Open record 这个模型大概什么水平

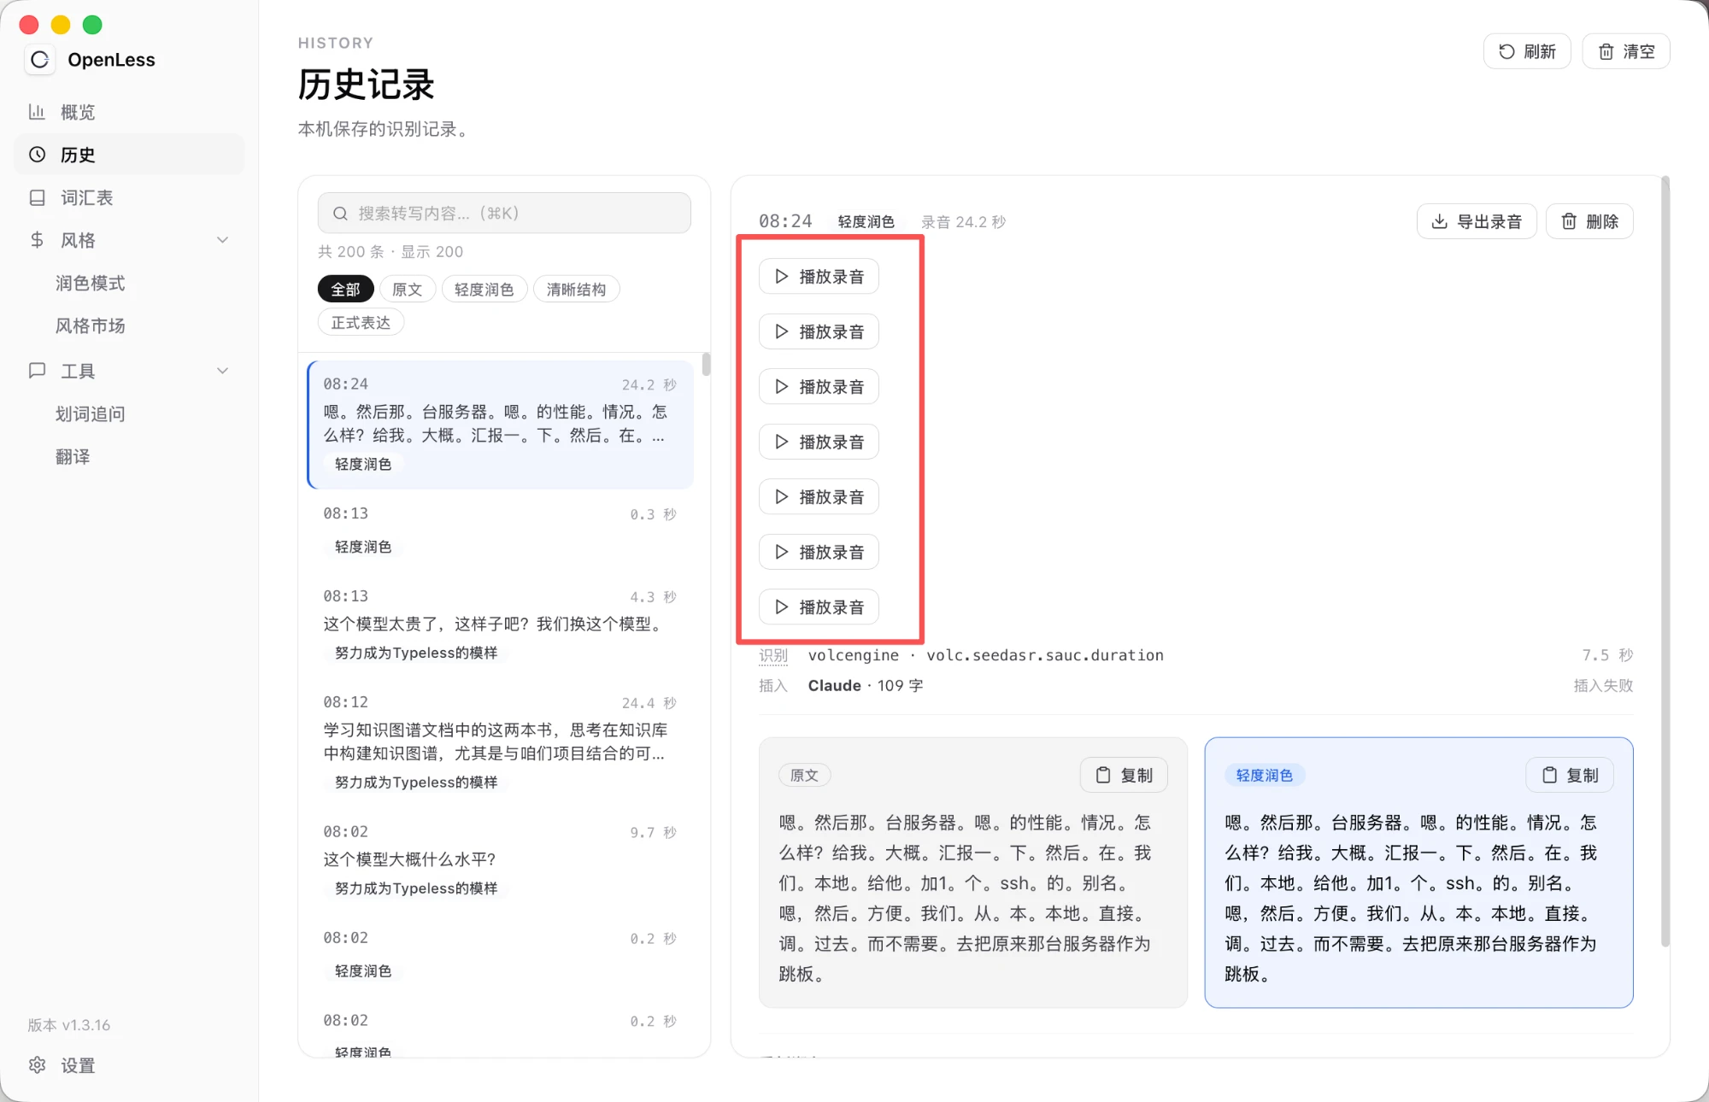pyautogui.click(x=501, y=860)
